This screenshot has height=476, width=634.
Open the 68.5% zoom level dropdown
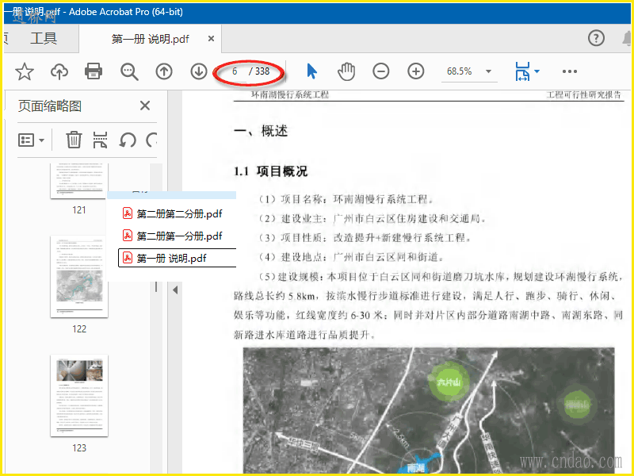[x=488, y=71]
